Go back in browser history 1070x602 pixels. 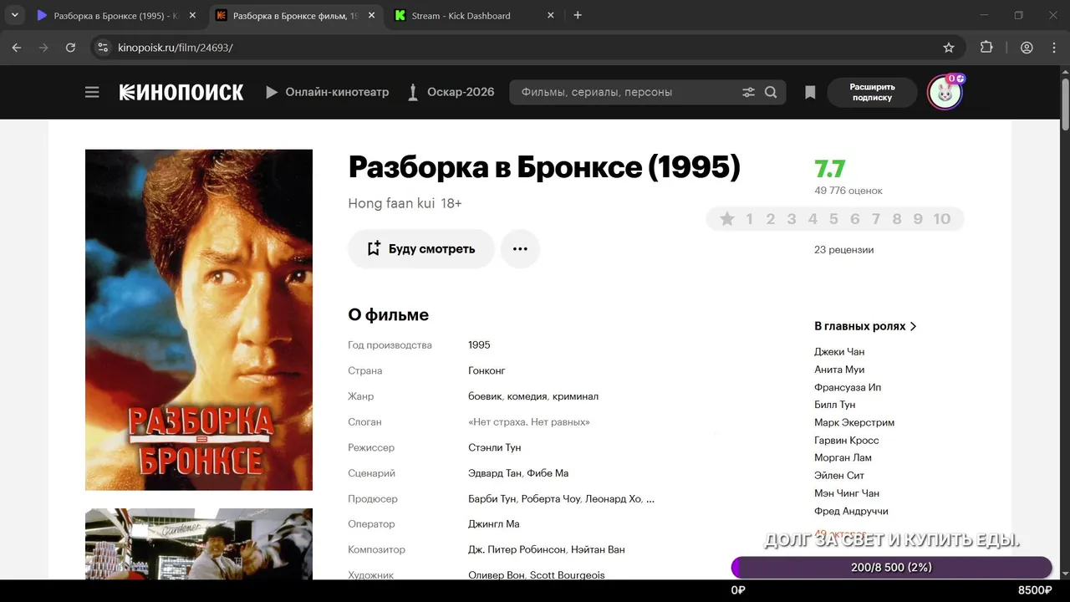pyautogui.click(x=17, y=48)
